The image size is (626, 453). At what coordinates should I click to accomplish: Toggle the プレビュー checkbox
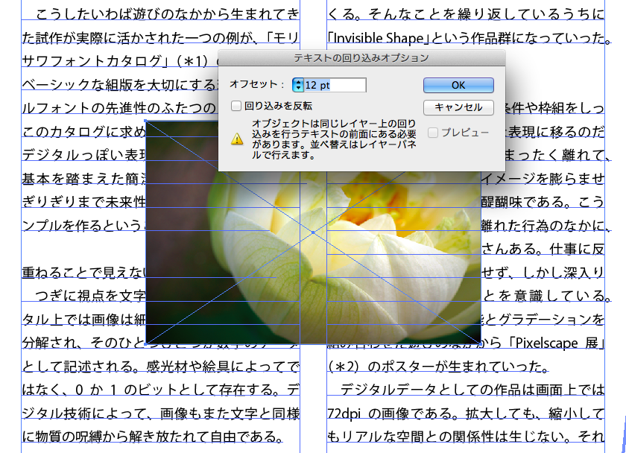[x=433, y=133]
